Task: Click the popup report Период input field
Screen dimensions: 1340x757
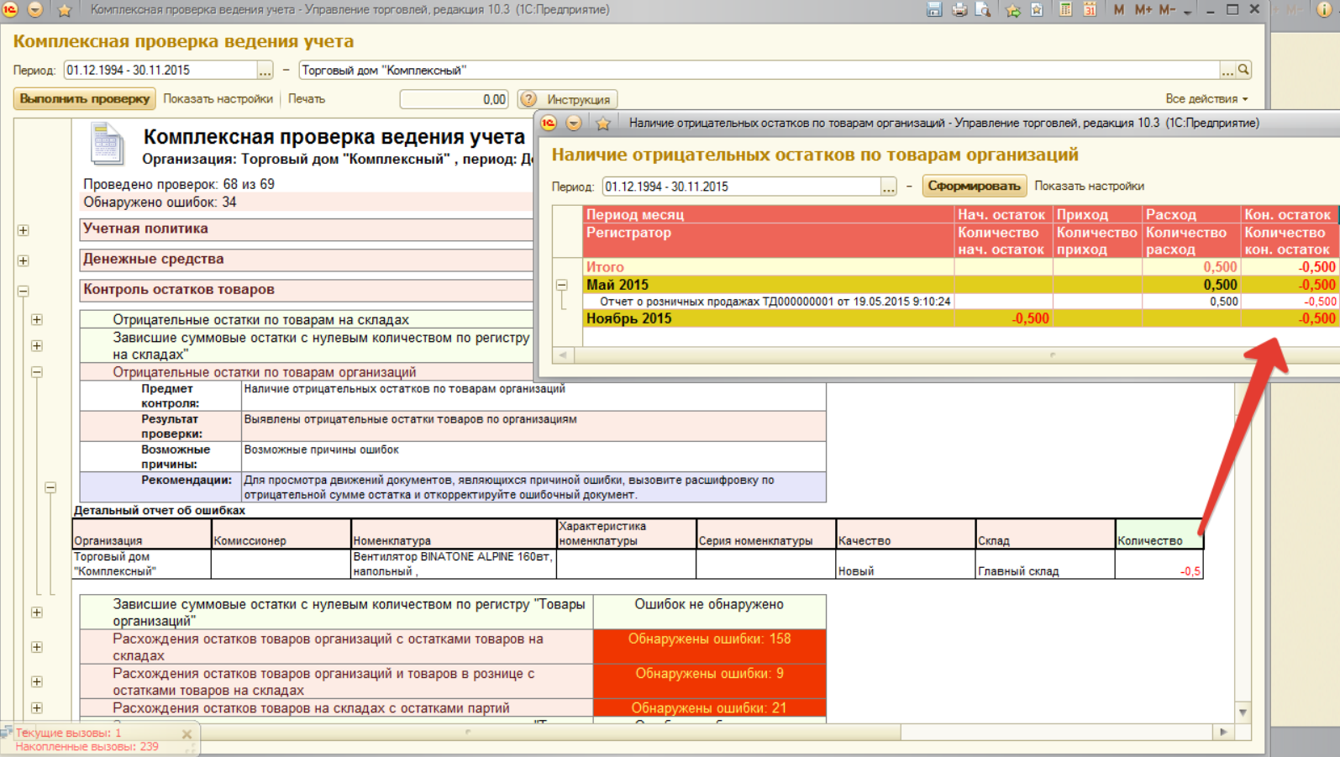Action: 740,187
